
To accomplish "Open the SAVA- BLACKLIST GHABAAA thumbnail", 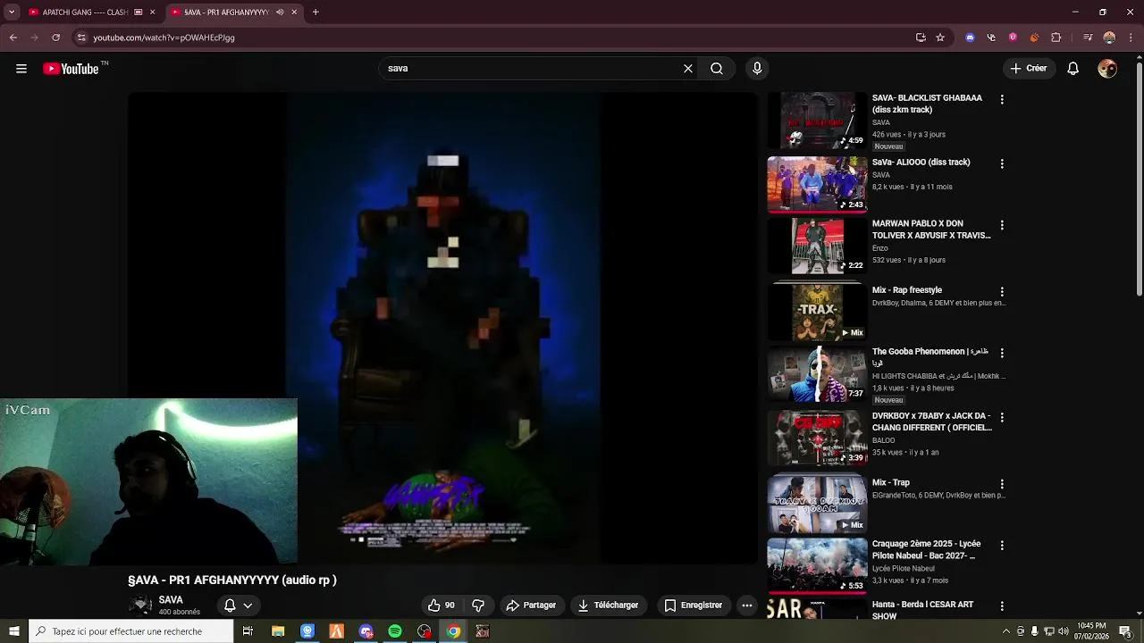I will (817, 121).
